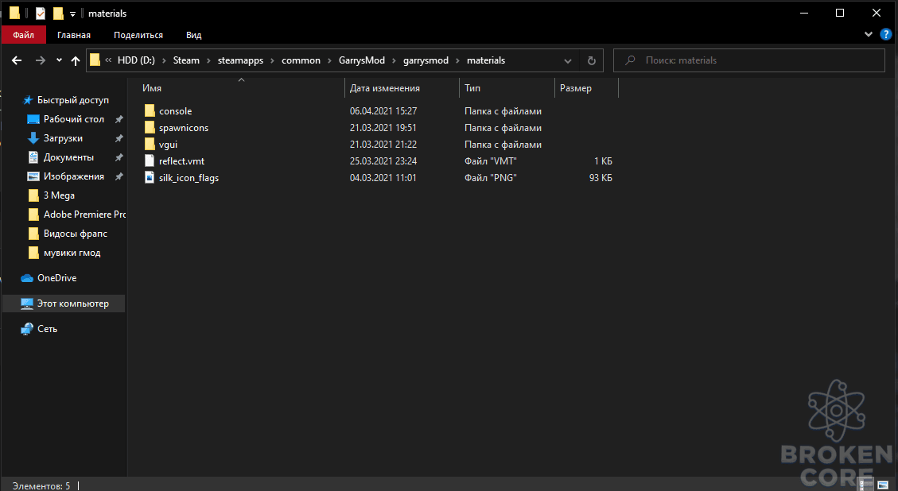
Task: Click the vgui folder icon
Action: click(x=150, y=144)
